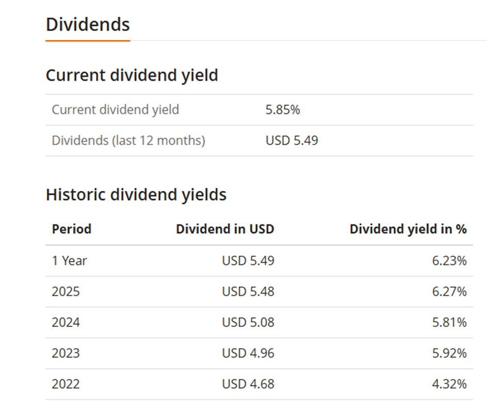Click the 6.27% yield for 2025
This screenshot has width=487, height=410.
[449, 292]
